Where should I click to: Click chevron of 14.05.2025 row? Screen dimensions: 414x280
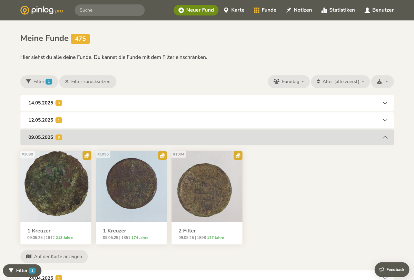point(385,103)
